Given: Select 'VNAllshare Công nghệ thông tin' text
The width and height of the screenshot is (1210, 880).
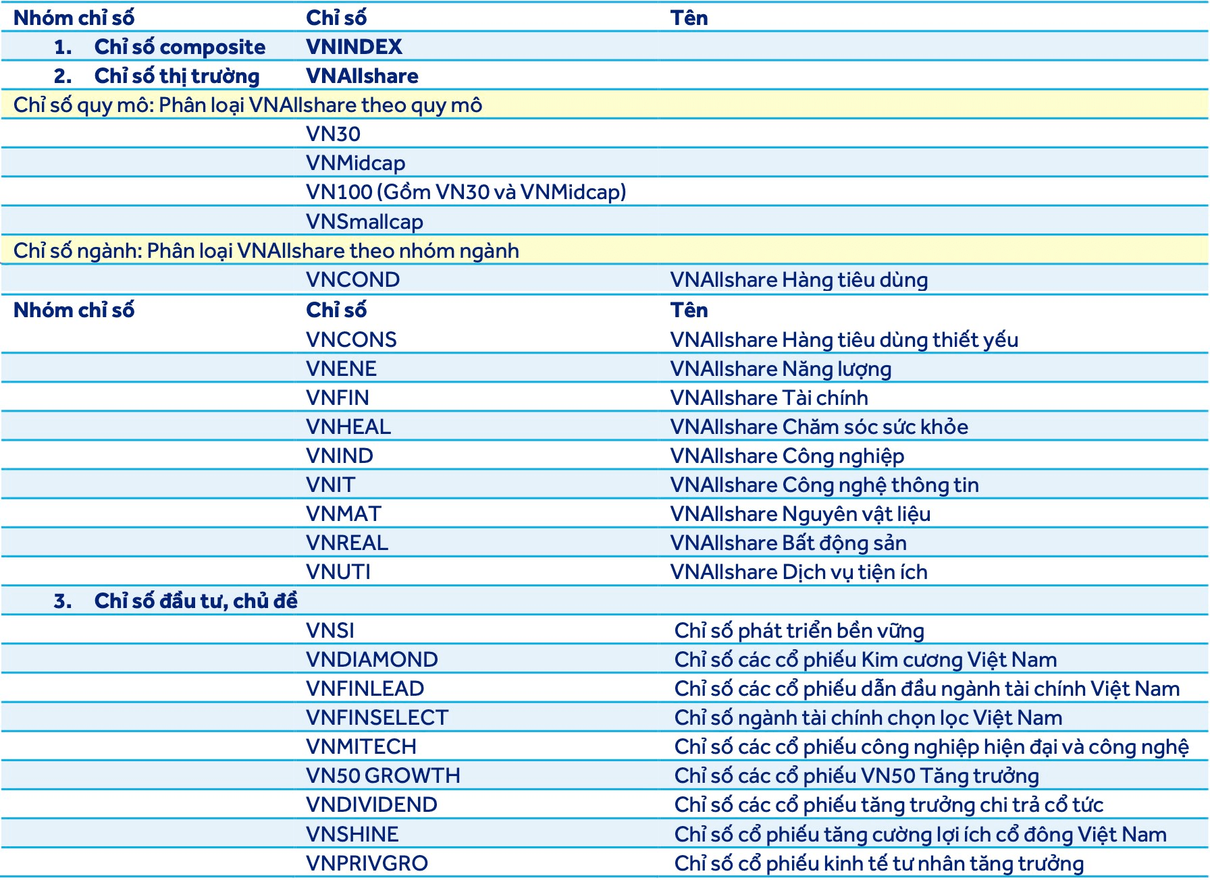Looking at the screenshot, I should (824, 485).
